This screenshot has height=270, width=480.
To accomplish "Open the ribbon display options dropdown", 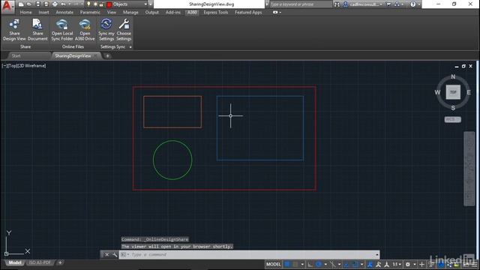I will click(280, 13).
